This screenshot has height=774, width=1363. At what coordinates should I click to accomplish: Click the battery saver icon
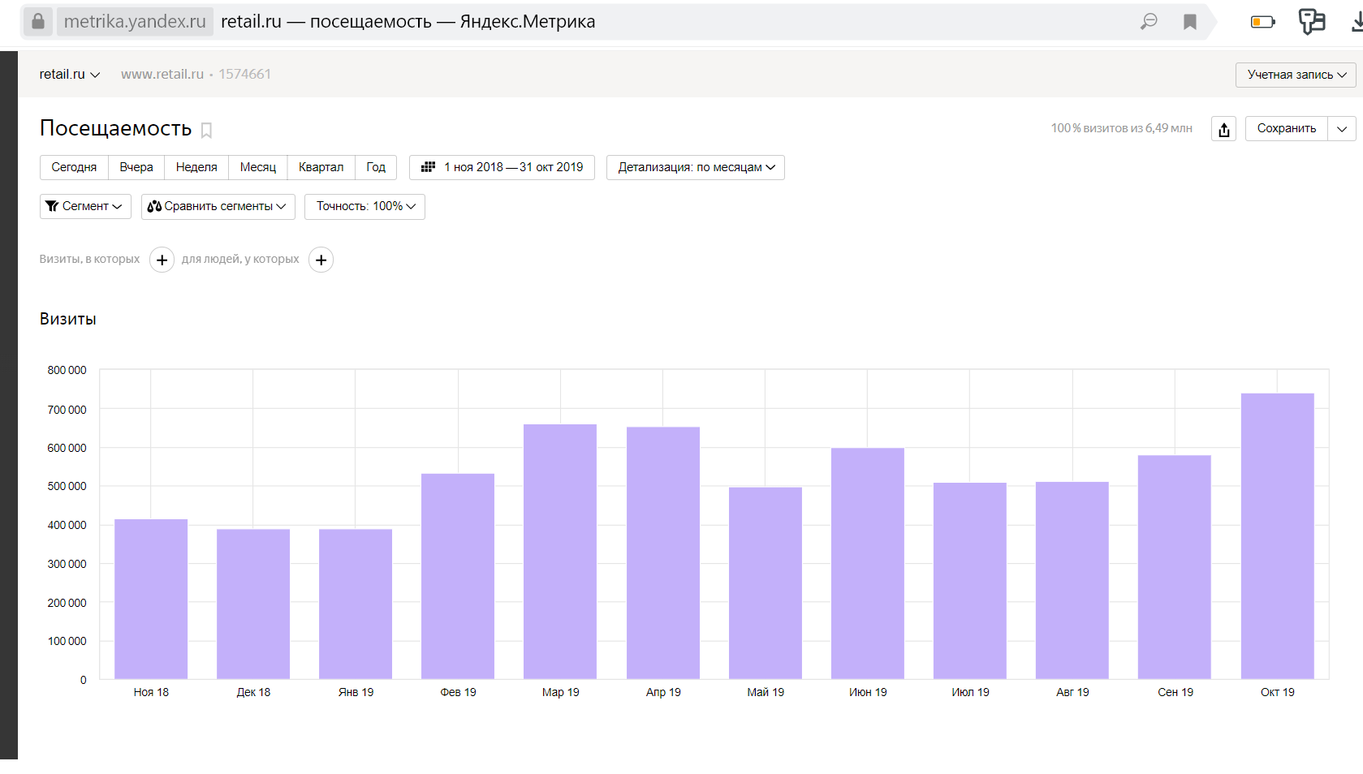click(x=1262, y=22)
